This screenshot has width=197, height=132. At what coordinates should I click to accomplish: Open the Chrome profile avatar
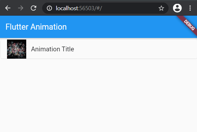[177, 8]
